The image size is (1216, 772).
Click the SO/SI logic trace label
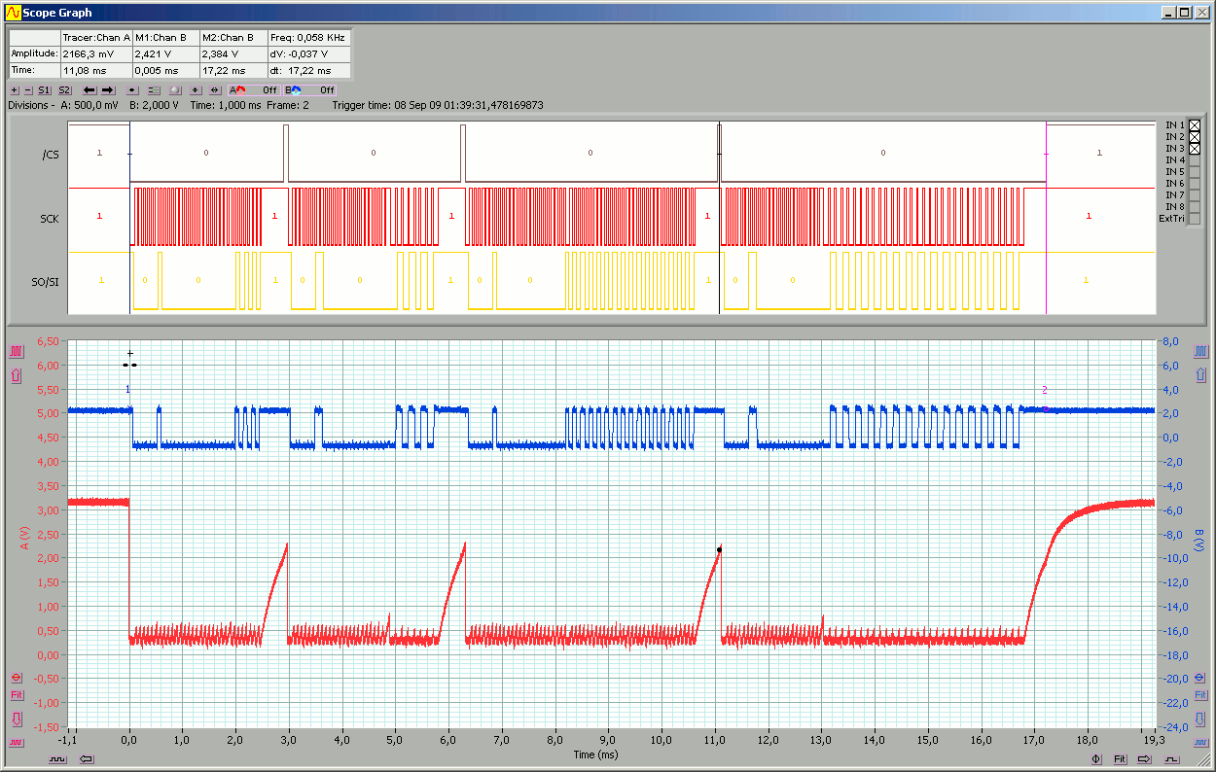click(x=46, y=283)
